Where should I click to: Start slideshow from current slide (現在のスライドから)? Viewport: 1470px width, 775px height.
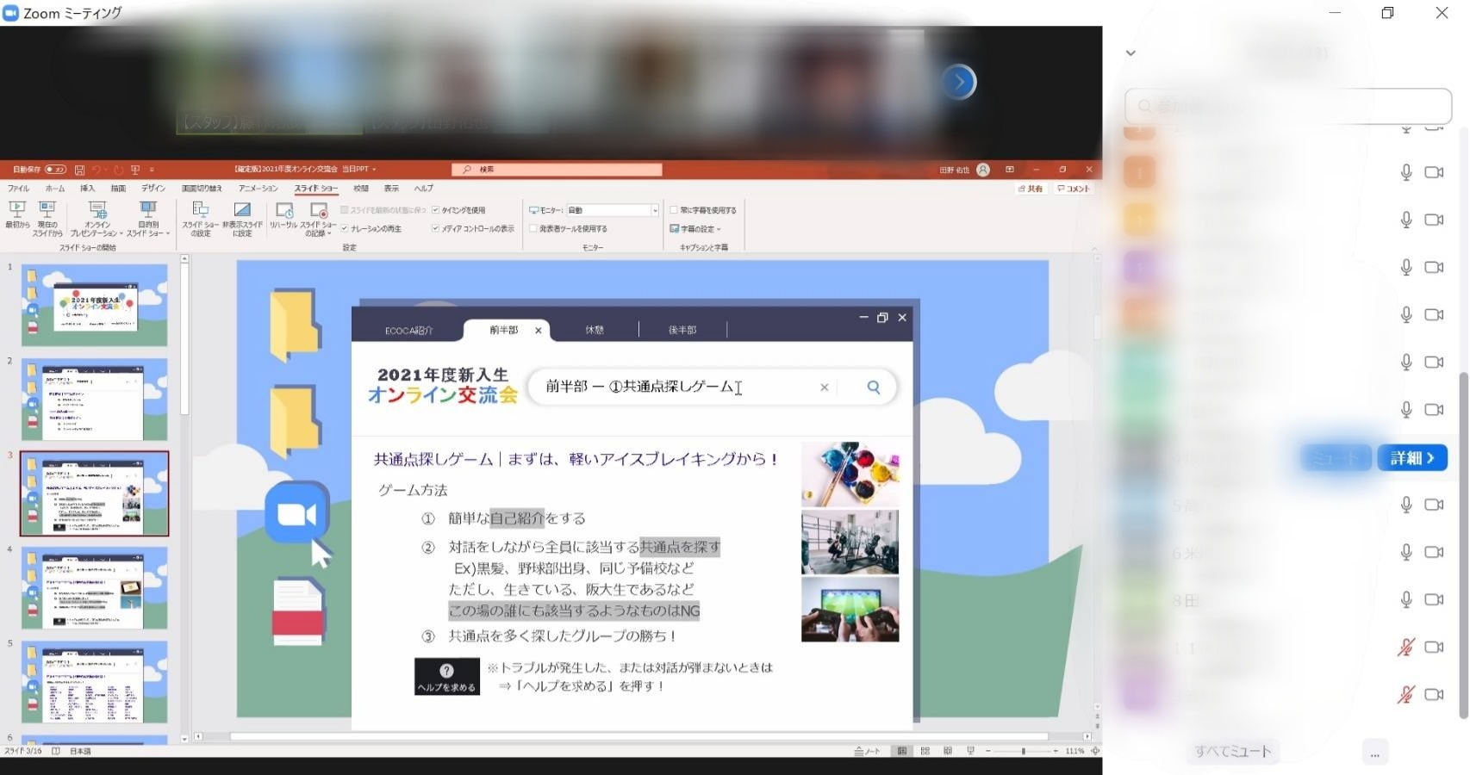pyautogui.click(x=47, y=220)
